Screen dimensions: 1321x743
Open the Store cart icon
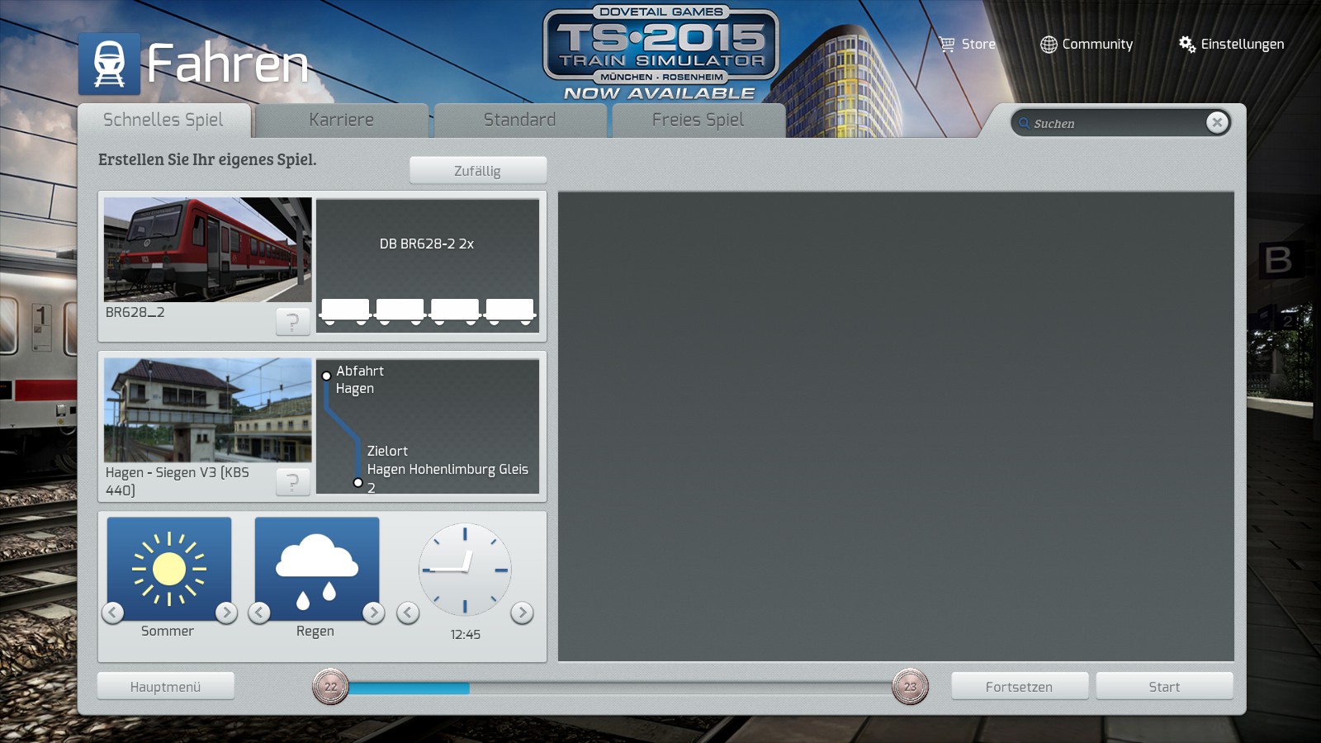(947, 45)
